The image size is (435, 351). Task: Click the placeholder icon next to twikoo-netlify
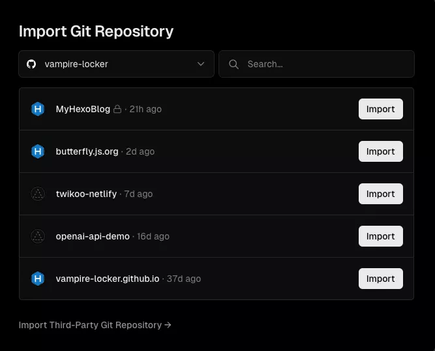tap(38, 194)
